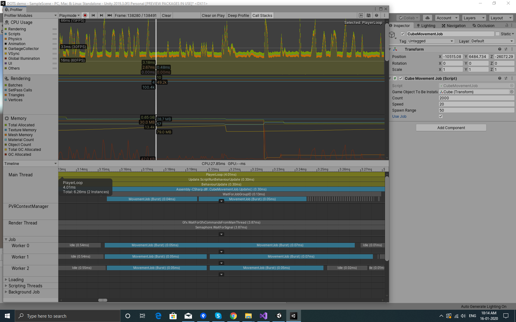The width and height of the screenshot is (516, 322).
Task: Toggle Clear on Play option
Action: coord(213,15)
